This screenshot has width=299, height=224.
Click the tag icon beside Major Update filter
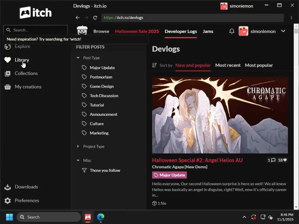pyautogui.click(x=84, y=68)
